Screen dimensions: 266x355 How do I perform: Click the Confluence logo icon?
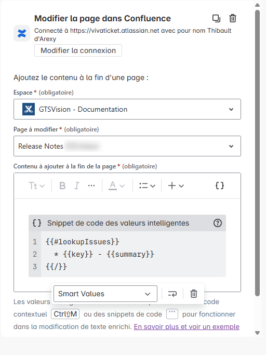tap(22, 33)
